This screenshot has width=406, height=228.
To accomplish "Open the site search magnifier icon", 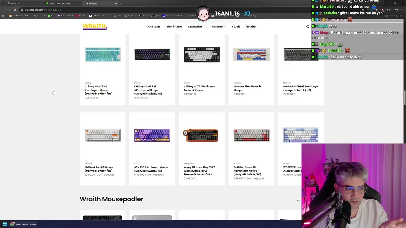I will click(308, 27).
